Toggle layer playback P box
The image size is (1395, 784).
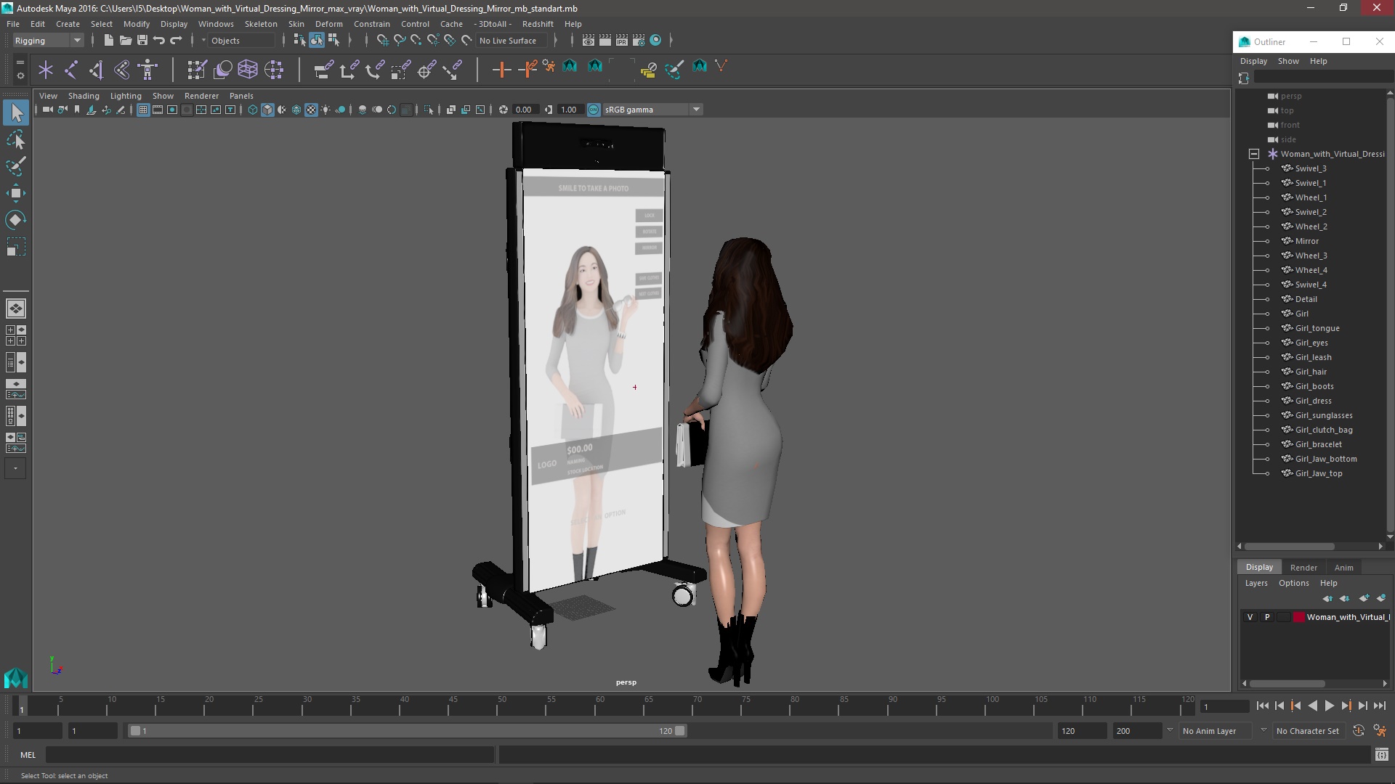[1267, 617]
